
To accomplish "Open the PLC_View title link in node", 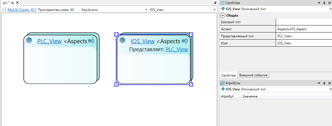I will click(49, 41).
